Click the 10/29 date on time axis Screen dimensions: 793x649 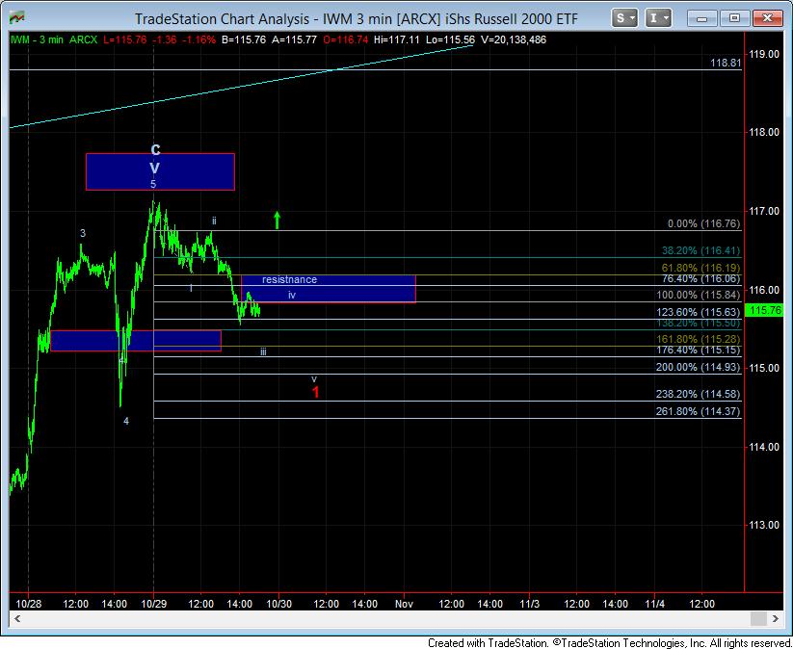click(x=154, y=604)
